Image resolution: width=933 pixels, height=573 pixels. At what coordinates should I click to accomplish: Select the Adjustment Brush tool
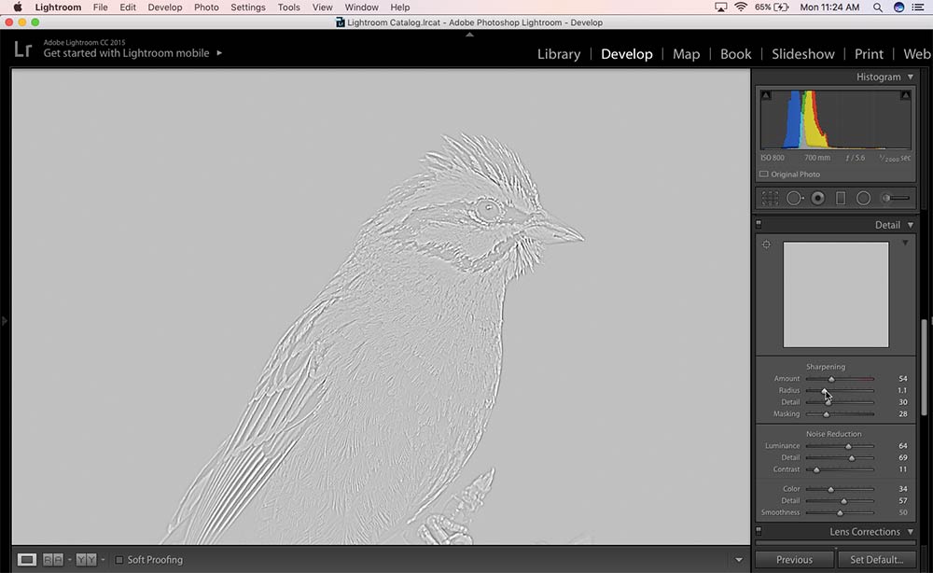point(893,197)
